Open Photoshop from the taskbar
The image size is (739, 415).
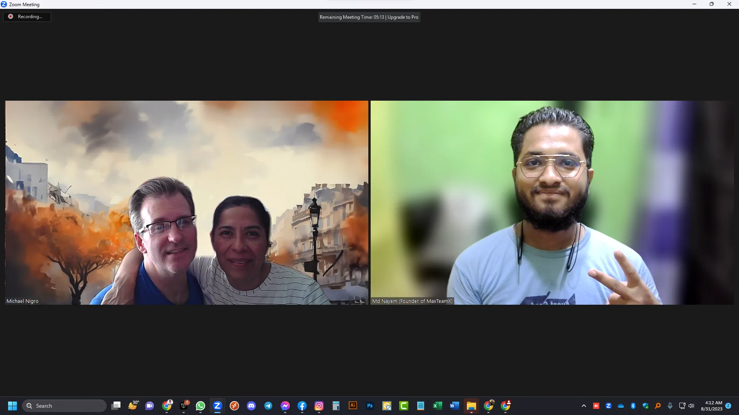370,406
